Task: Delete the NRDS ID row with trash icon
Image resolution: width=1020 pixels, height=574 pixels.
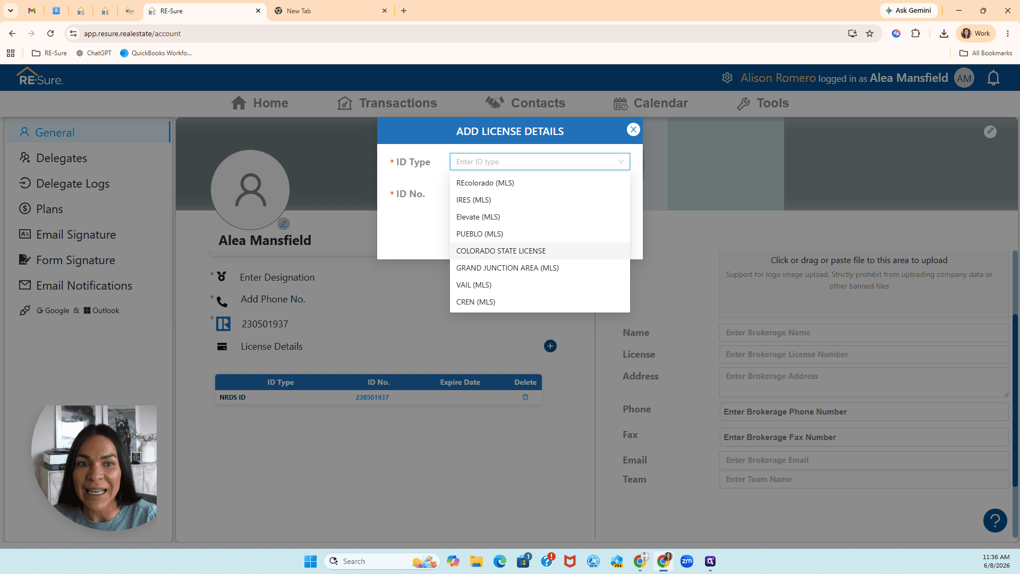Action: point(525,397)
